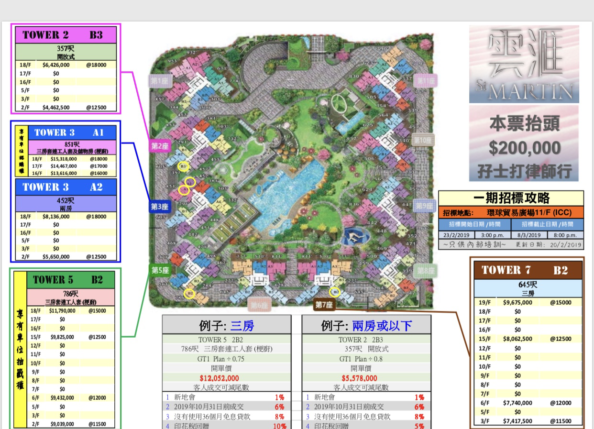Screen dimensions: 594x429
Task: Select the $200,000 cashier order amount
Action: click(524, 148)
